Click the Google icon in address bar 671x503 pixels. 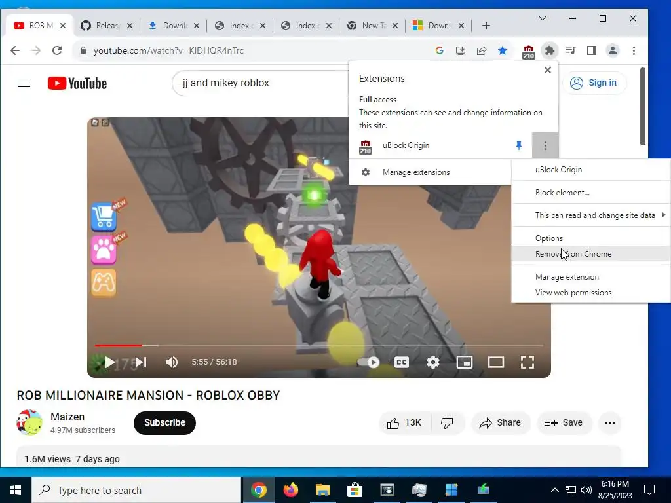coord(440,50)
